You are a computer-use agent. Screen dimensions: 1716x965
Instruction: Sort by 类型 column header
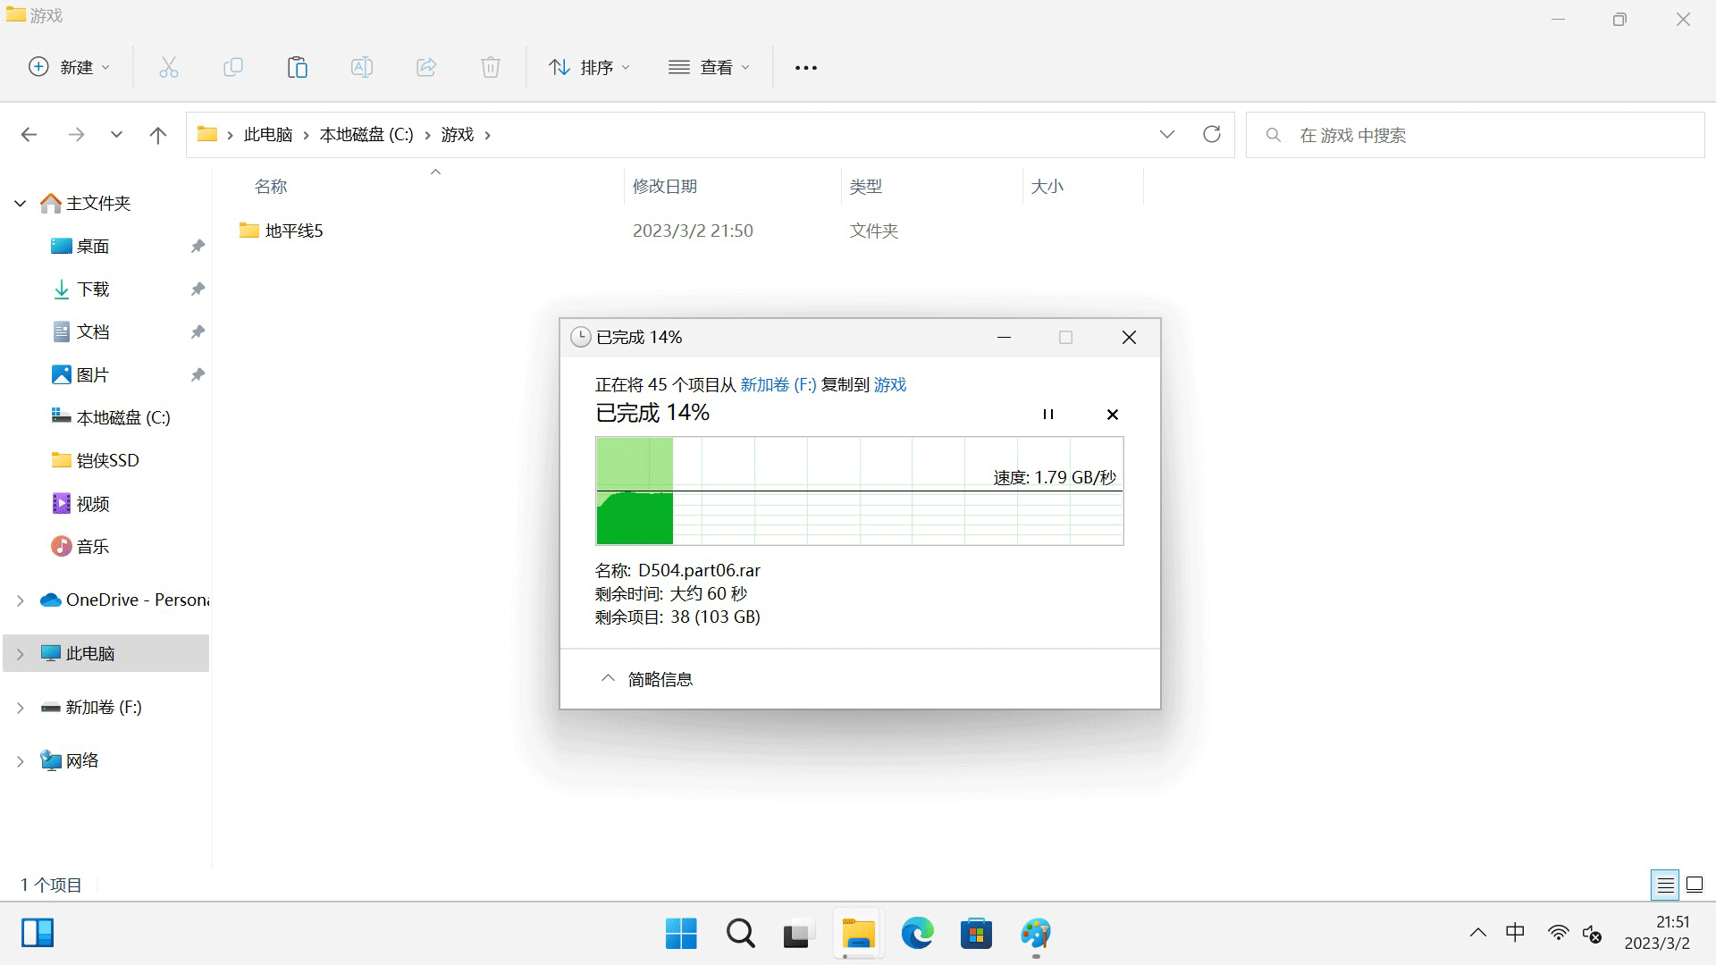866,187
